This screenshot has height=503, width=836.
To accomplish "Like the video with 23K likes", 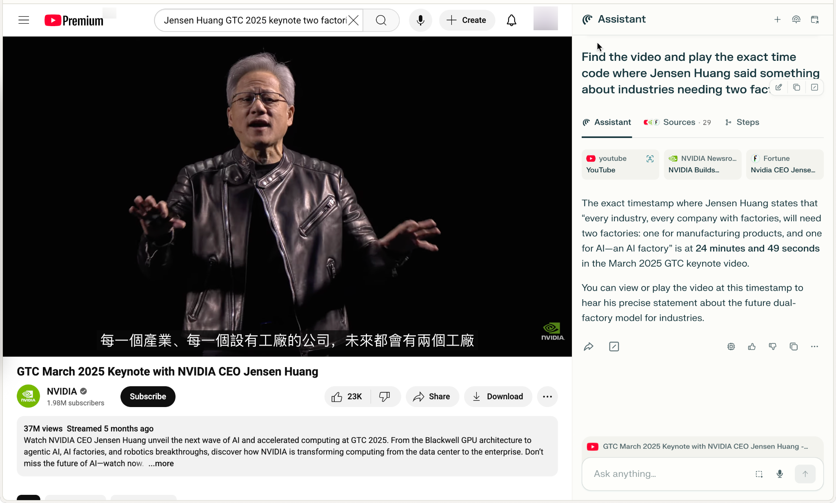I will point(347,396).
